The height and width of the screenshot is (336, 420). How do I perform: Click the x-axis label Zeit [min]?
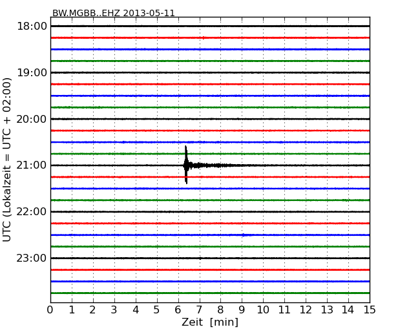(210, 322)
